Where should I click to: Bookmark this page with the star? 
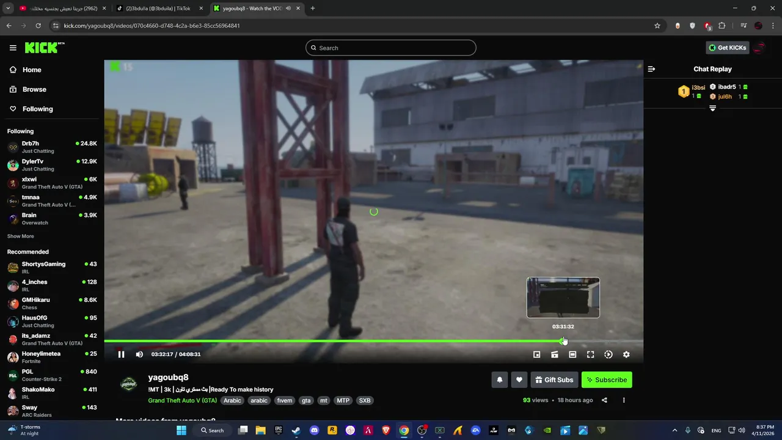657,26
